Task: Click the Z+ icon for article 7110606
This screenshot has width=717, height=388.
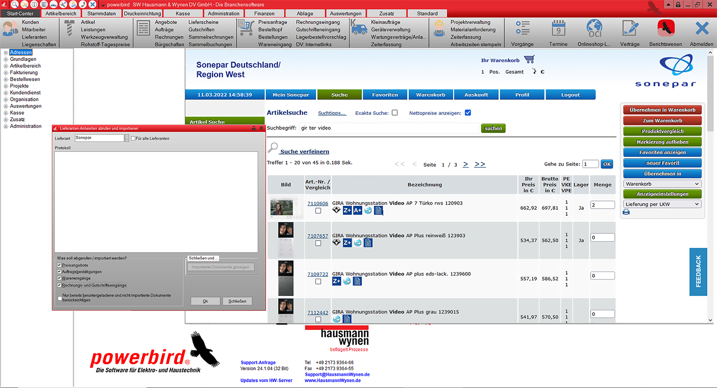Action: tap(347, 210)
